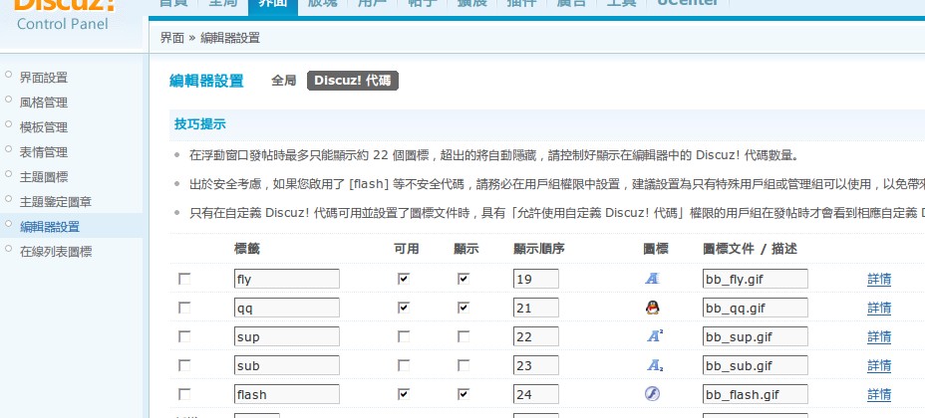Click the tag name field containing flash
Image resolution: width=925 pixels, height=418 pixels.
[x=287, y=394]
